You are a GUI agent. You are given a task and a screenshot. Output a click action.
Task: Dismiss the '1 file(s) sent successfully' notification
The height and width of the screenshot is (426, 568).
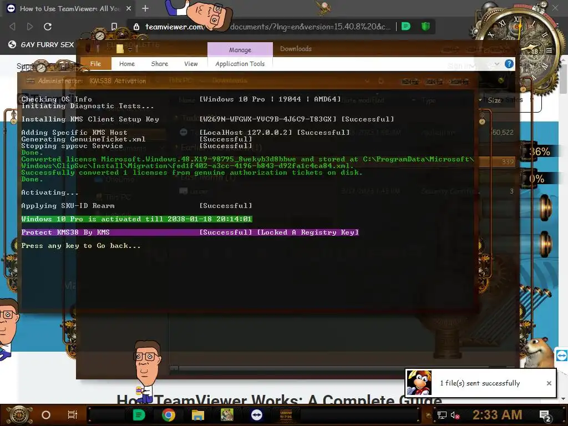coord(549,383)
